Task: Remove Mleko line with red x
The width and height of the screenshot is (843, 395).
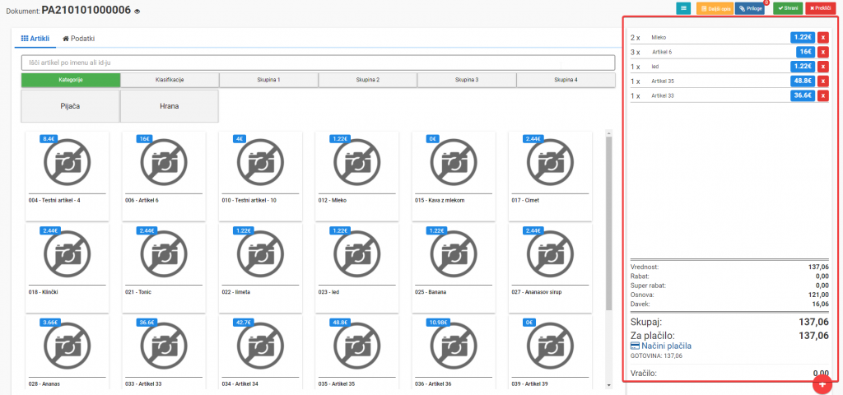Action: pyautogui.click(x=823, y=38)
